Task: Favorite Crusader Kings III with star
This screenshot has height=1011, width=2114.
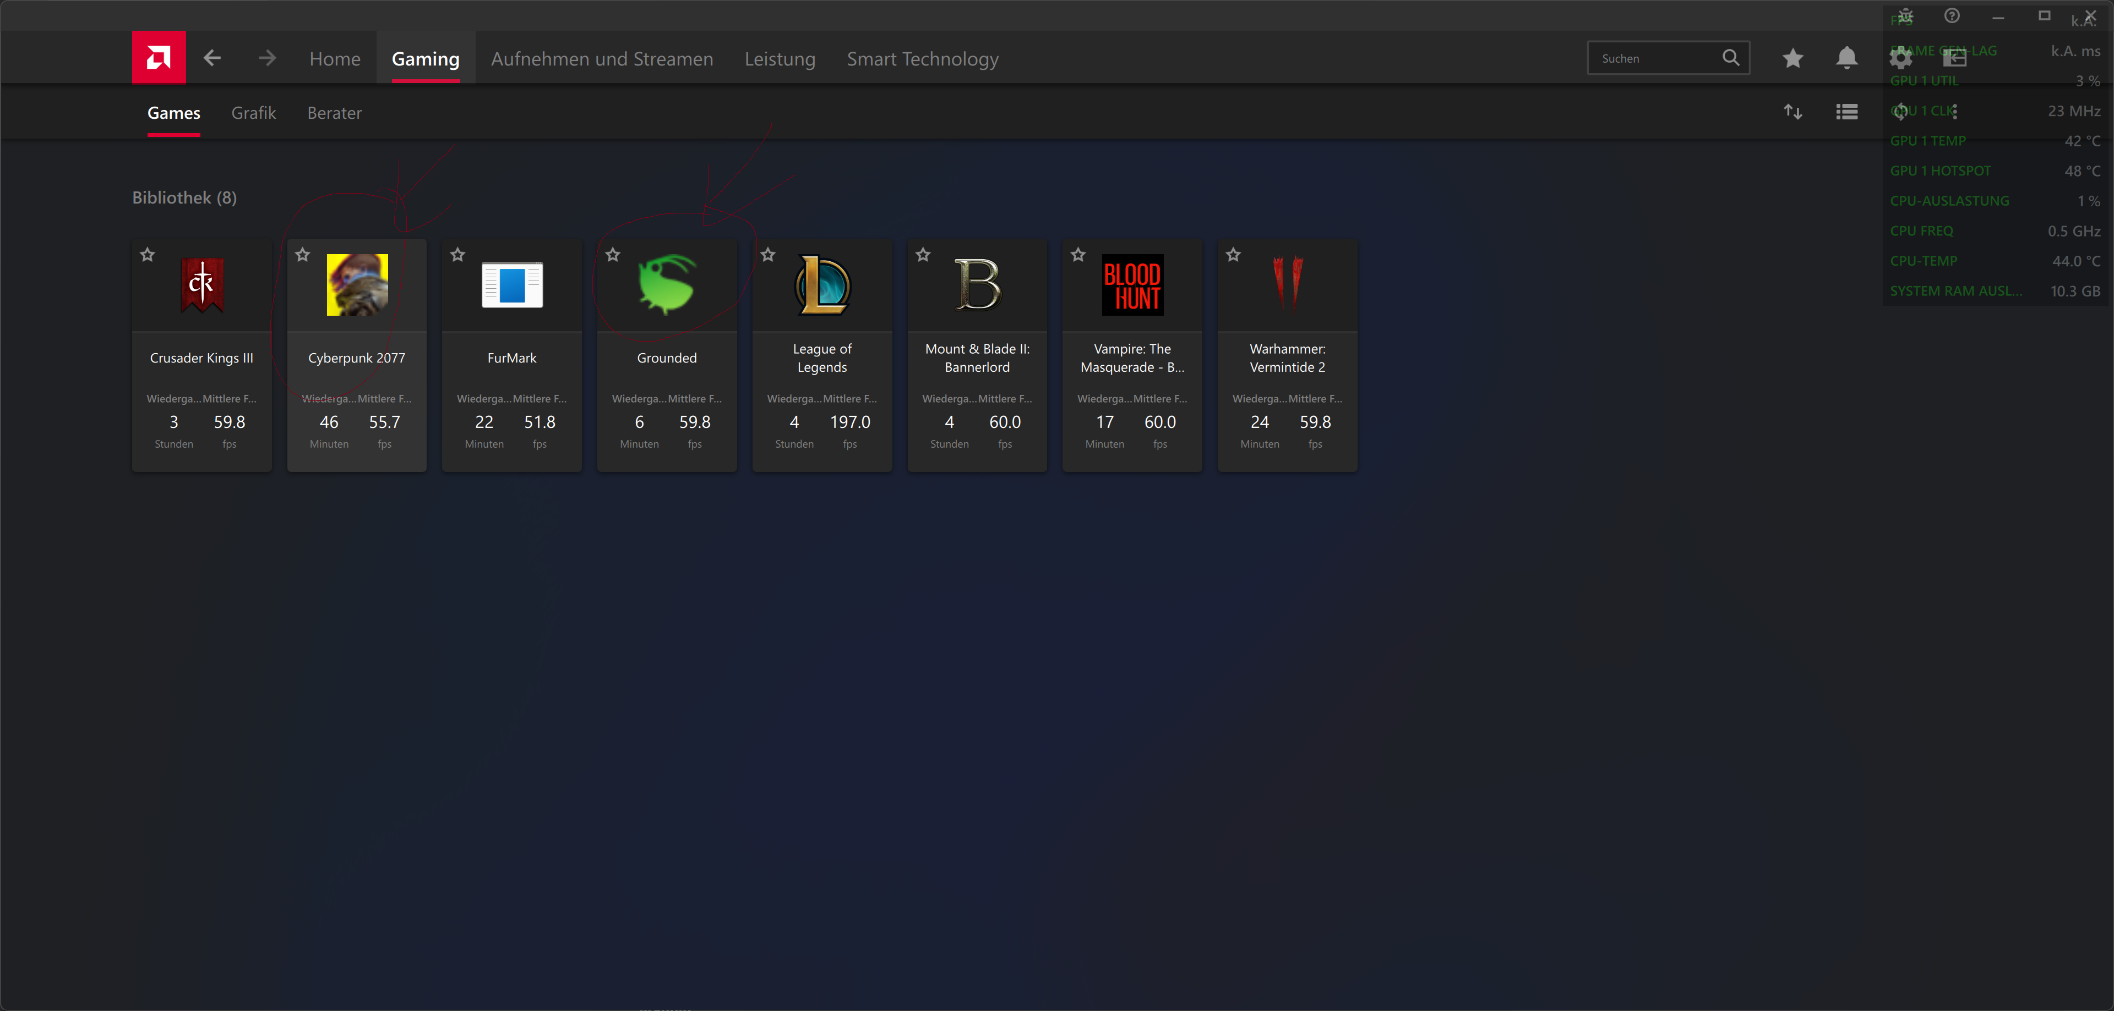Action: point(148,255)
